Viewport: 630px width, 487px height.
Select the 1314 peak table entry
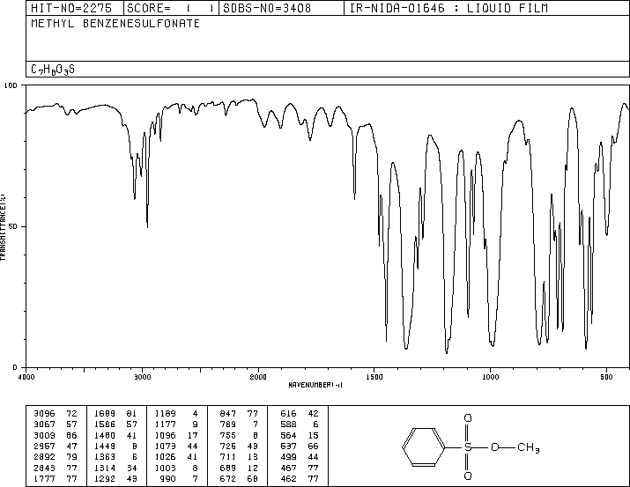(x=115, y=468)
